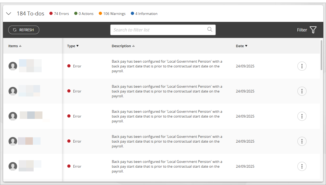Click the Filter funnel icon
Screen dimensions: 326x185
[313, 30]
